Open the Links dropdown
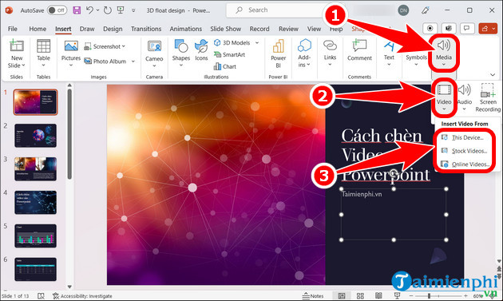 click(x=330, y=53)
